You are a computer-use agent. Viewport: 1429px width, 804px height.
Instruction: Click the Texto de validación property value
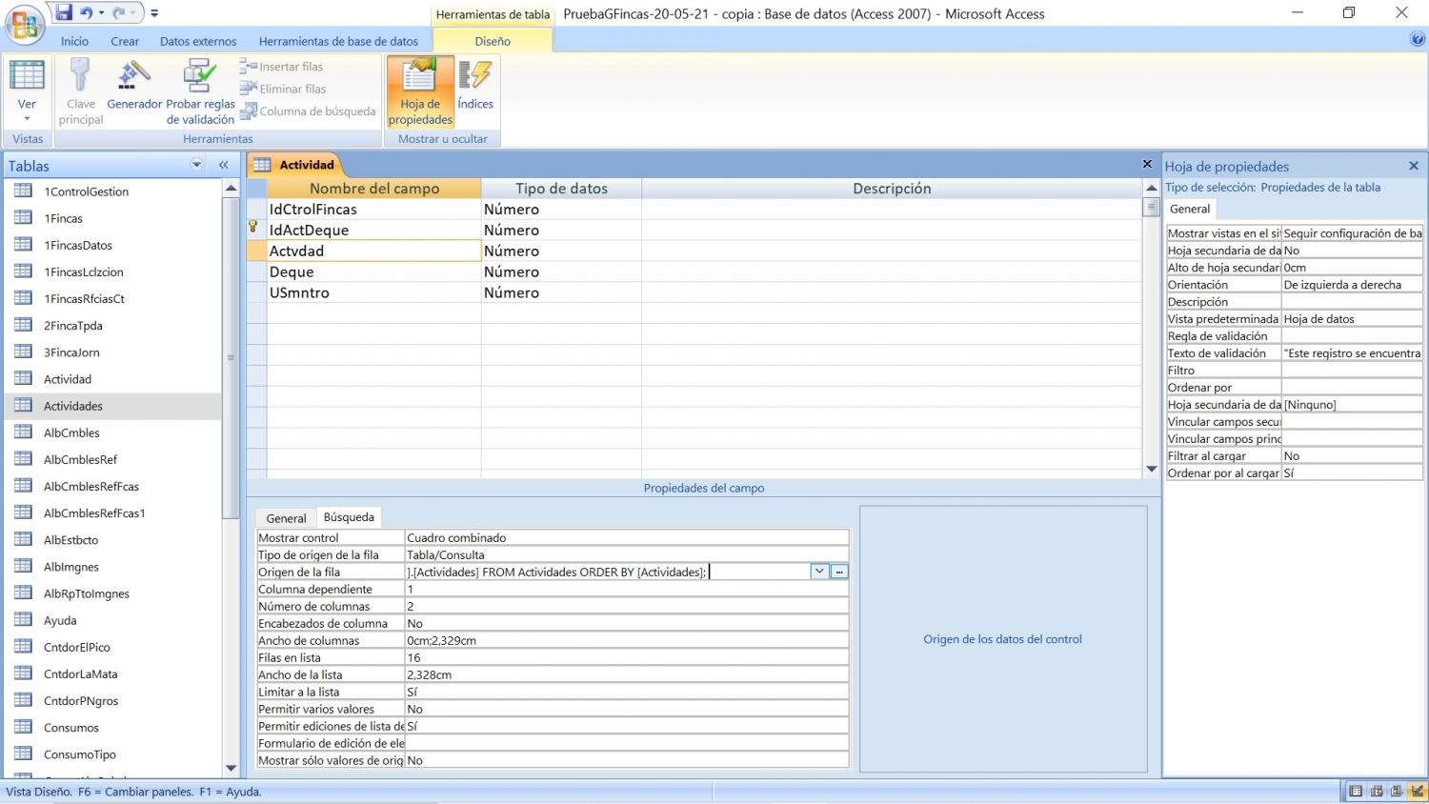1352,353
